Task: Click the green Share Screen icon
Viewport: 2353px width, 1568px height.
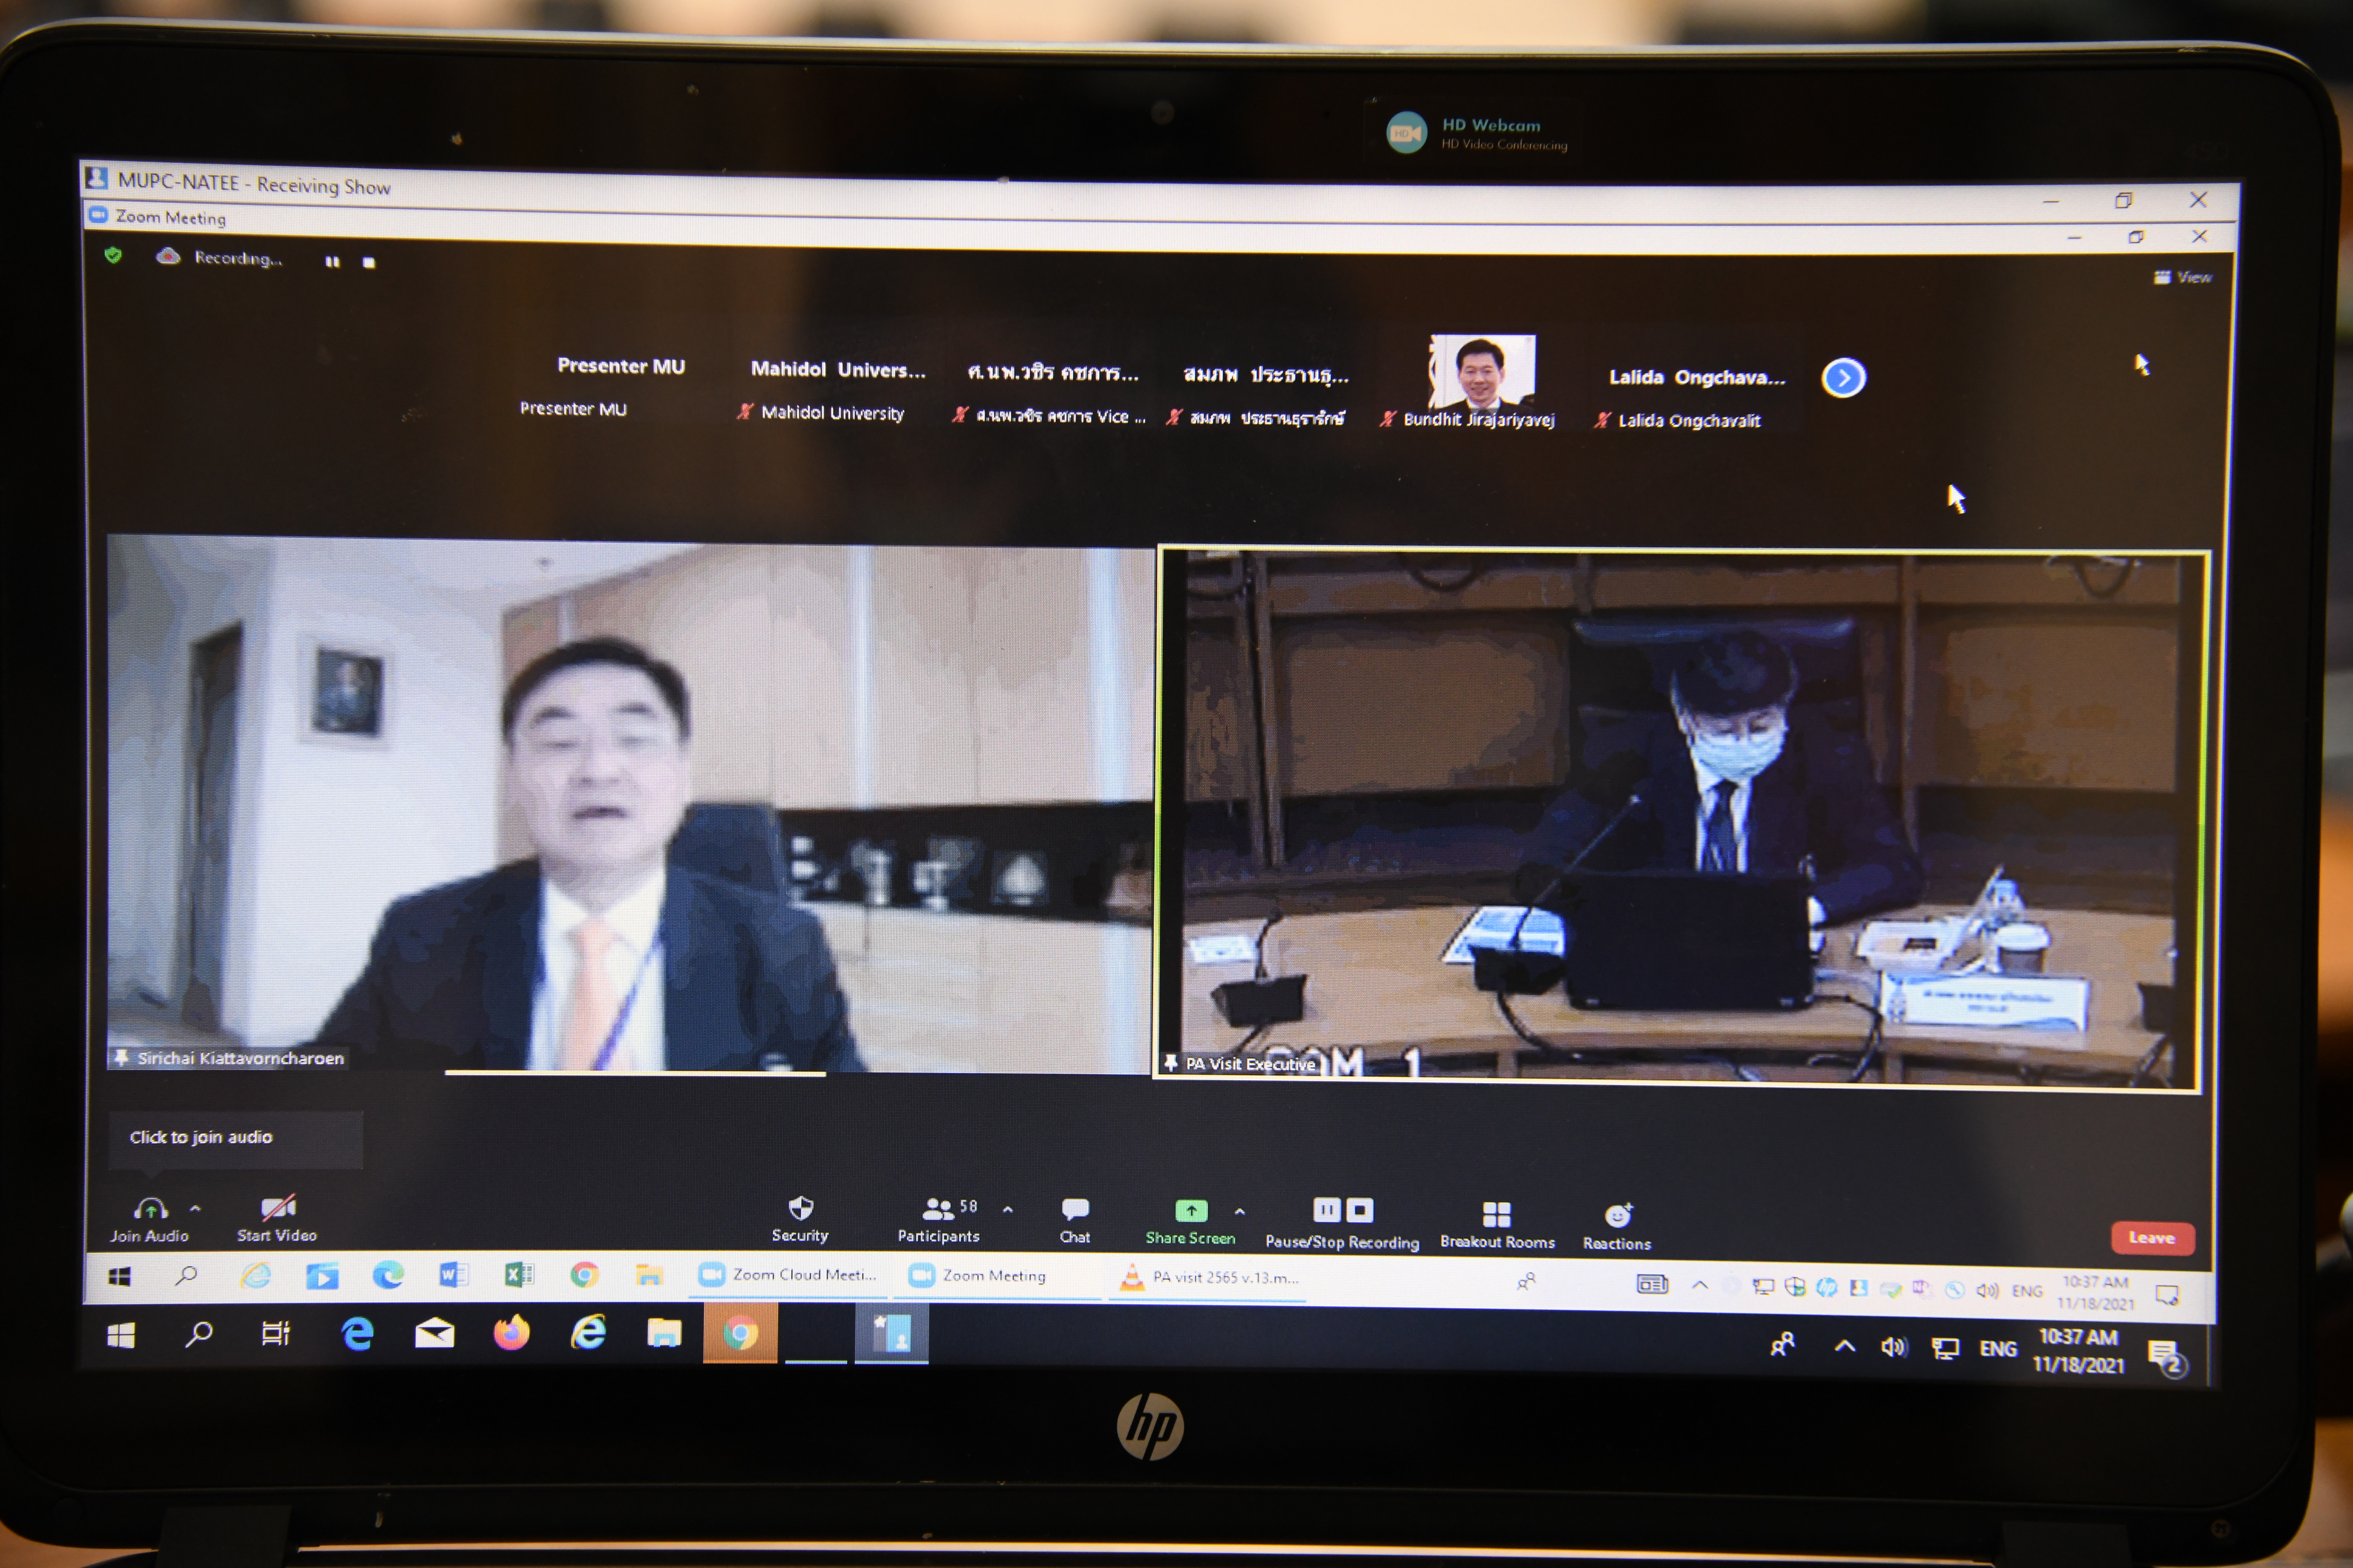Action: pos(1191,1211)
